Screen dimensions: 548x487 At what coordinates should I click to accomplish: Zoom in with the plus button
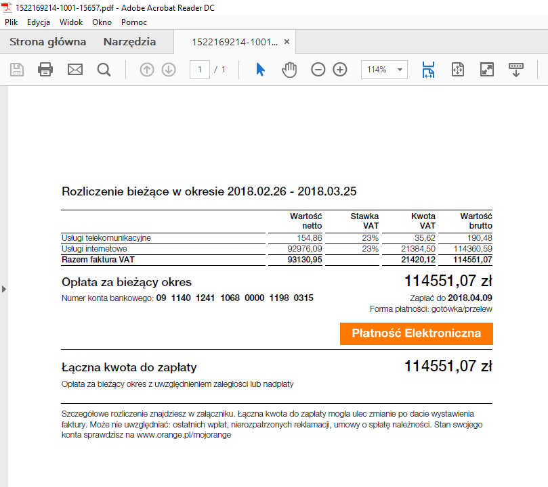pyautogui.click(x=340, y=70)
